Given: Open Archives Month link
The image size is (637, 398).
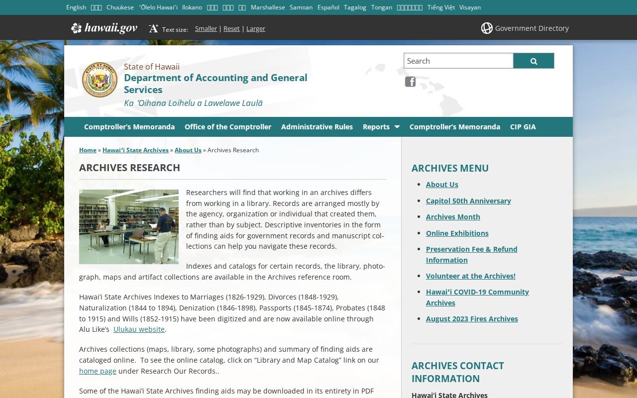Looking at the screenshot, I should [x=453, y=216].
